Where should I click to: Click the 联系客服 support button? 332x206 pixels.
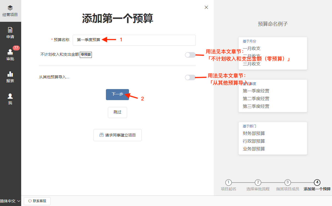[x=37, y=201]
